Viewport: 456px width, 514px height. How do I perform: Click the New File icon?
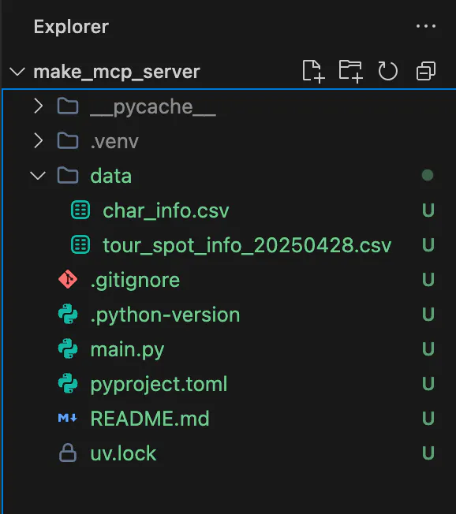(x=313, y=71)
